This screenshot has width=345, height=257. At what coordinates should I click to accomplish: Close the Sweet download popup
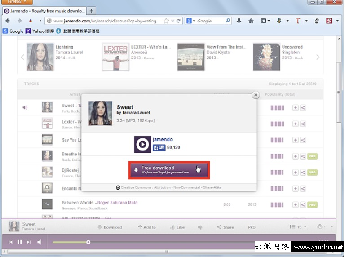(256, 95)
